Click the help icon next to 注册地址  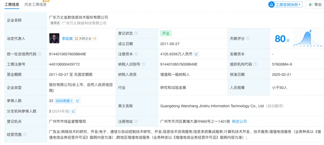coord(136,121)
